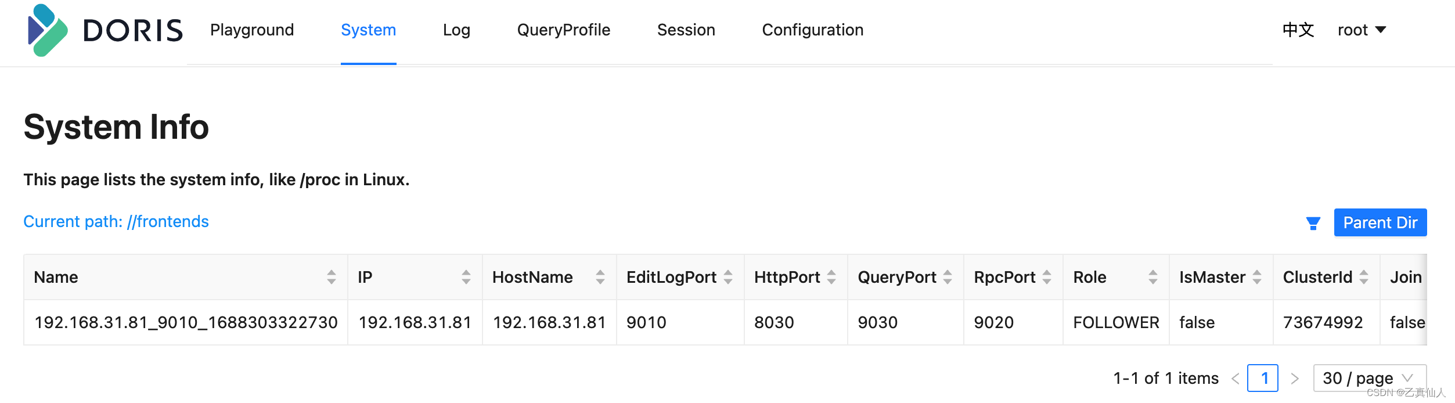This screenshot has width=1455, height=403.
Task: Open the QueryProfile tab
Action: coord(563,30)
